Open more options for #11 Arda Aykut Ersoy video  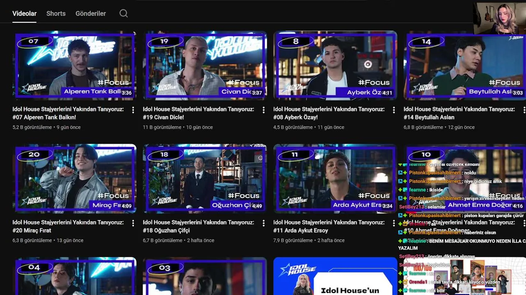[x=394, y=223]
